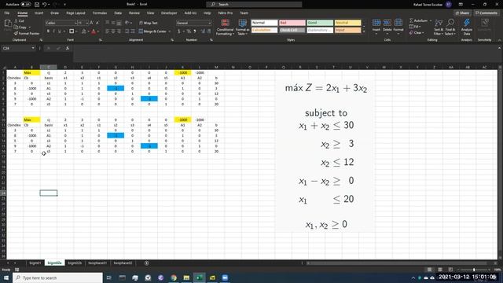The image size is (503, 283).
Task: Switch to the Formulas tab
Action: pos(100,13)
